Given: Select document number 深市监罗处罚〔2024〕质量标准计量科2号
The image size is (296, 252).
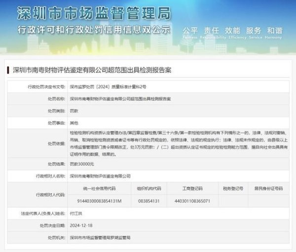Looking at the screenshot, I should 108,87.
